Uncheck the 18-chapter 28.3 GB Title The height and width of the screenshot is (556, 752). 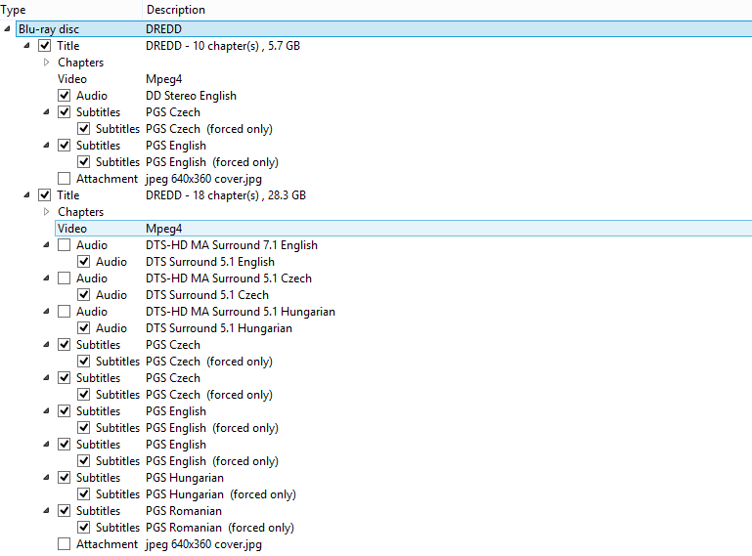45,195
